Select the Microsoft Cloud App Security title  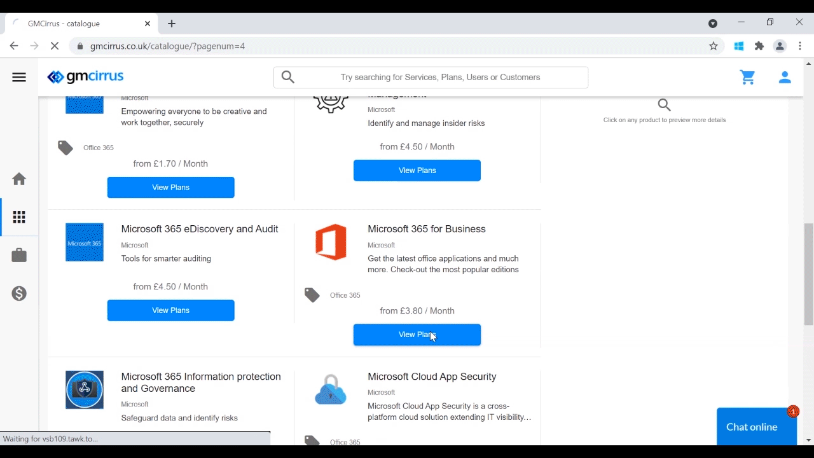[x=432, y=377]
